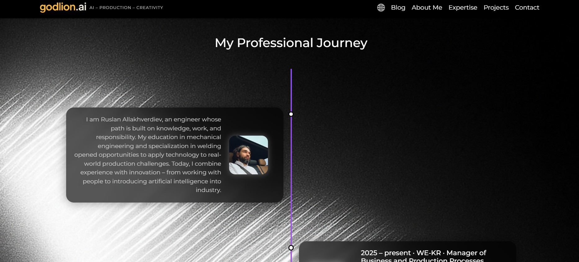This screenshot has height=262, width=579.
Task: Open the Blog page
Action: (x=398, y=7)
